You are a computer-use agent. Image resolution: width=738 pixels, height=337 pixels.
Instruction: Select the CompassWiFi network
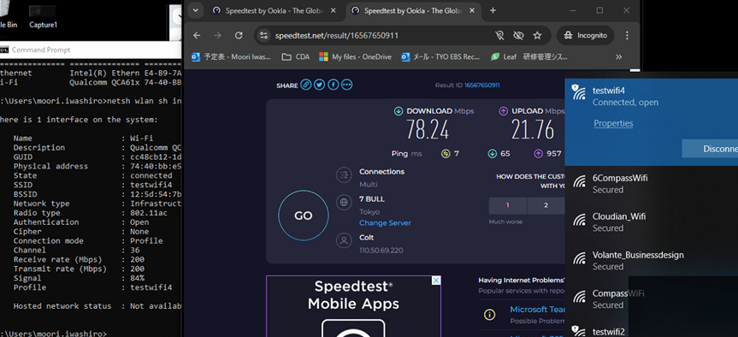(652, 299)
